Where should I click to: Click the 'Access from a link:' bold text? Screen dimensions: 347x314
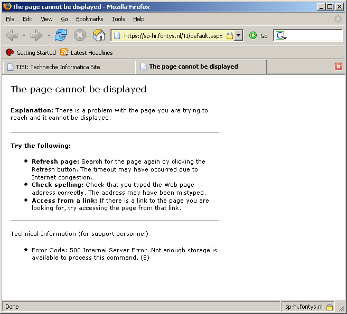coord(64,201)
